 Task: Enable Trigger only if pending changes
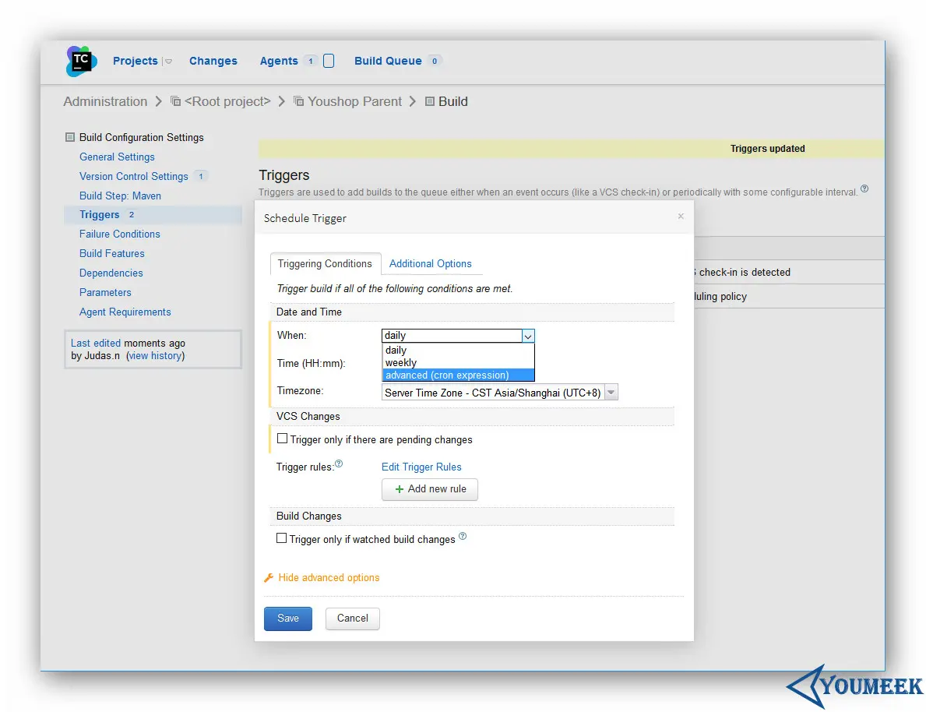(x=282, y=439)
